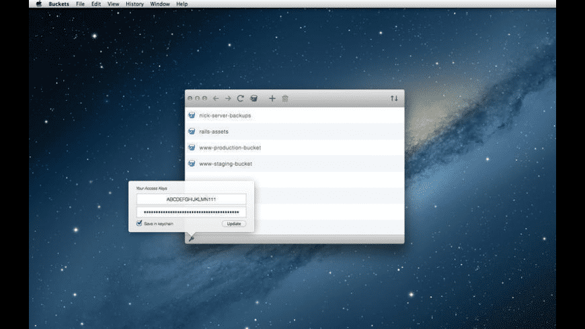
Task: Select nick-server-backups bucket name
Action: (x=225, y=115)
